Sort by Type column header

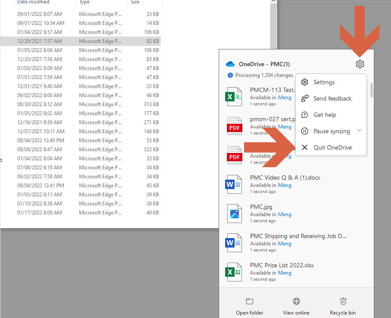pos(85,2)
